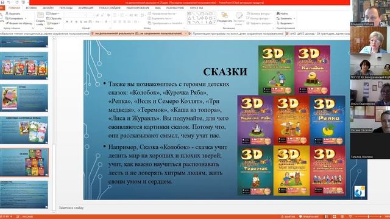Click numbered list icon
This screenshot has height=219, width=390.
coord(122,15)
